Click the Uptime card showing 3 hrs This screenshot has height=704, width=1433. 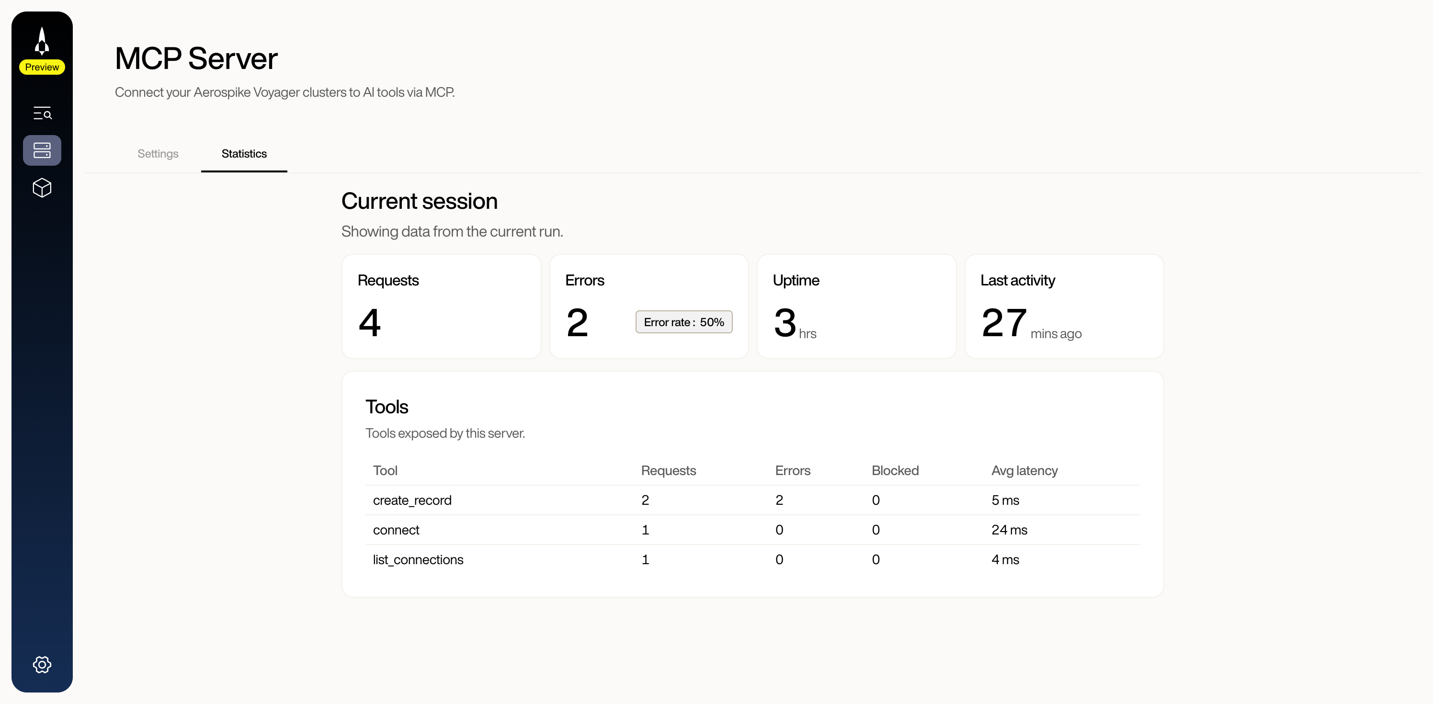point(856,307)
